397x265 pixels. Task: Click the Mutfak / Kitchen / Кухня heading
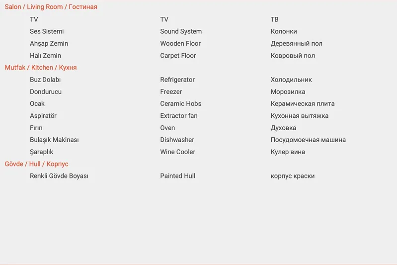pos(41,68)
